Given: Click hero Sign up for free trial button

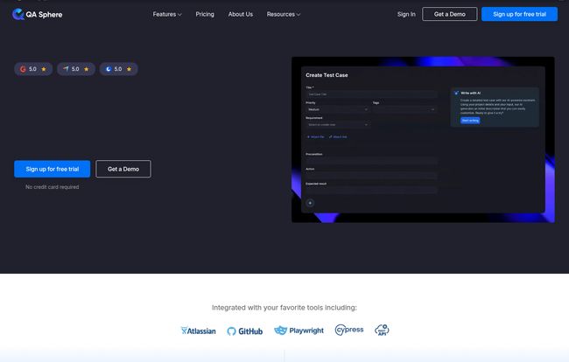Looking at the screenshot, I should pyautogui.click(x=53, y=169).
